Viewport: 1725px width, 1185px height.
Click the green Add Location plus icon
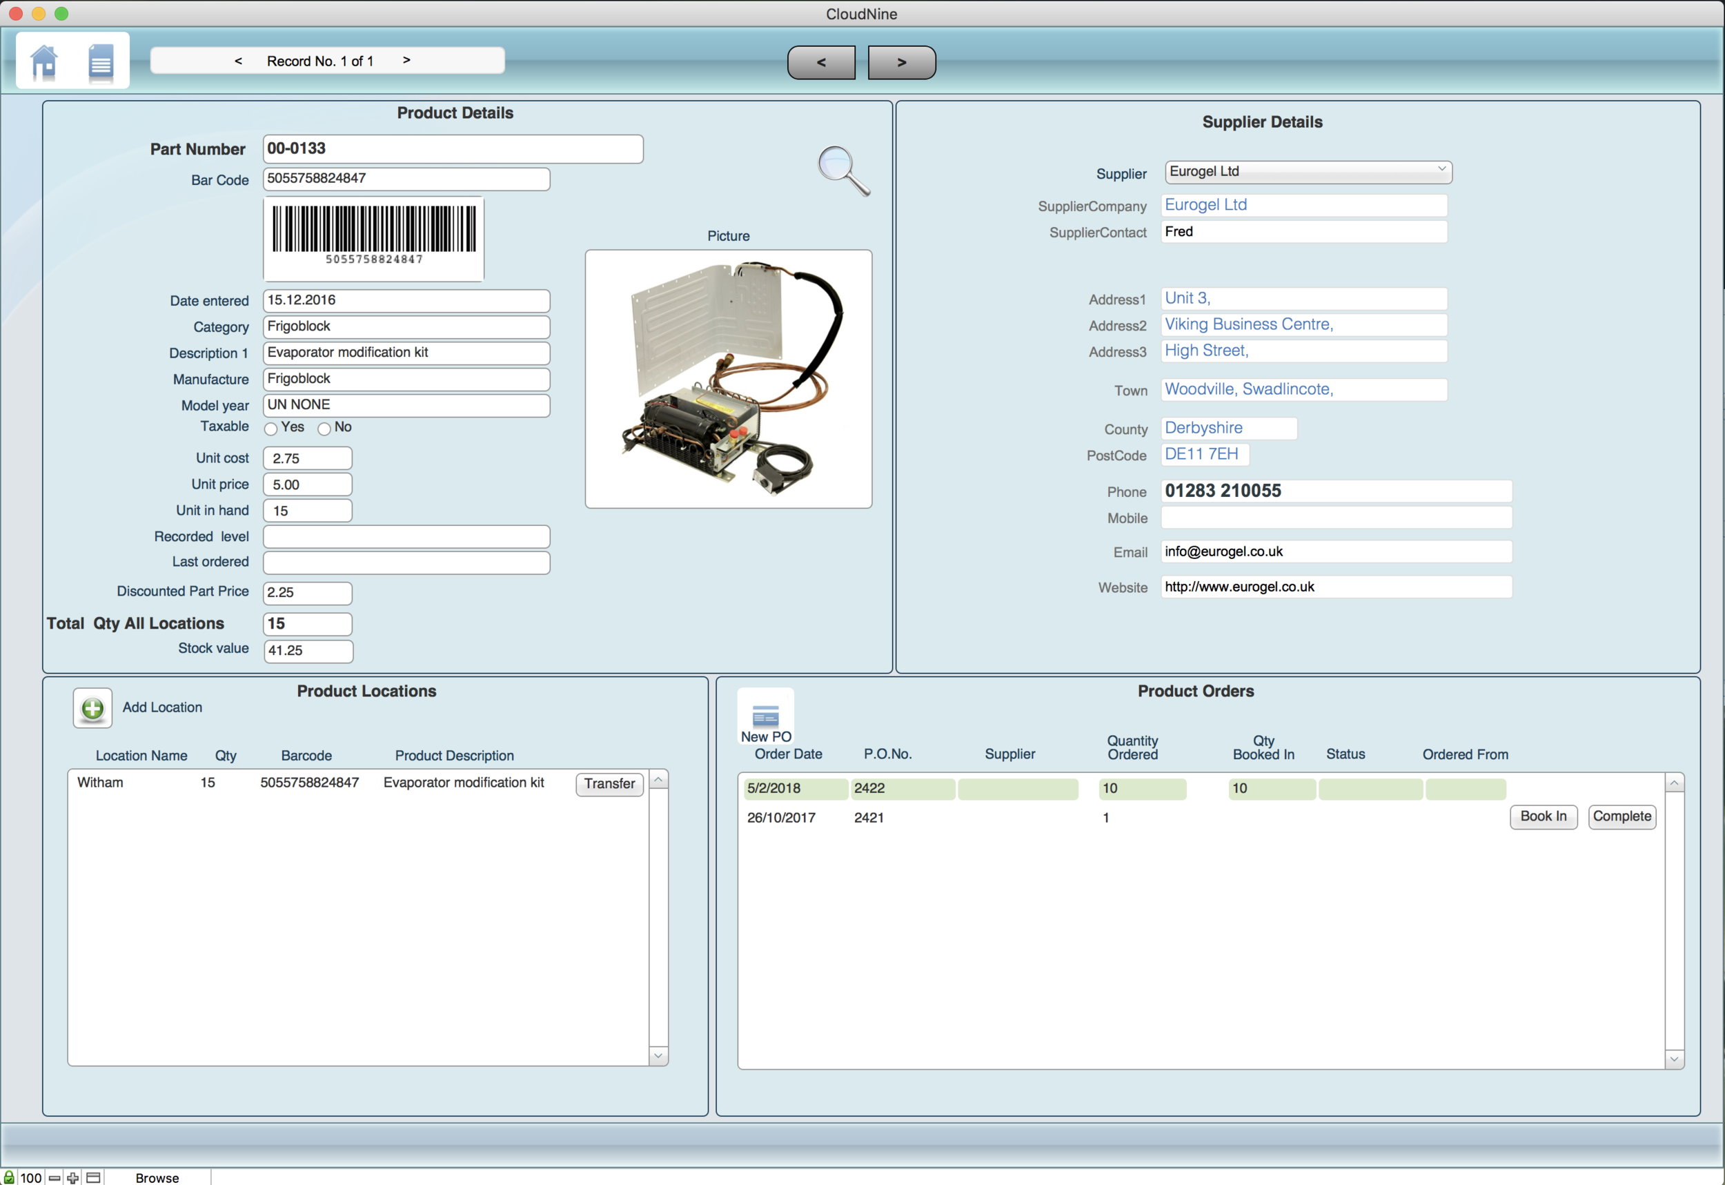pyautogui.click(x=92, y=707)
